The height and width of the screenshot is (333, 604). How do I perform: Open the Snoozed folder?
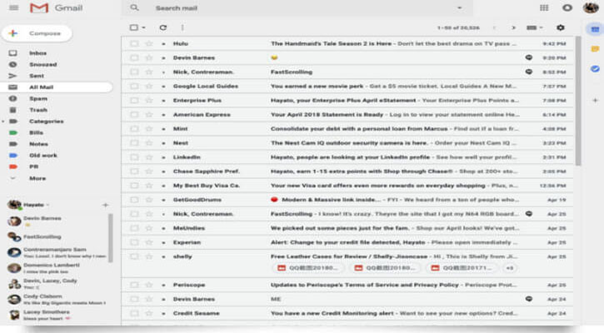(43, 65)
